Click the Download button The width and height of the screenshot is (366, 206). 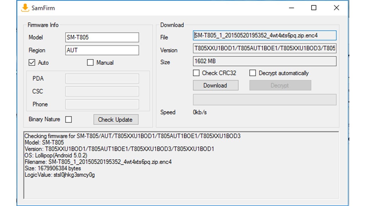coord(216,85)
